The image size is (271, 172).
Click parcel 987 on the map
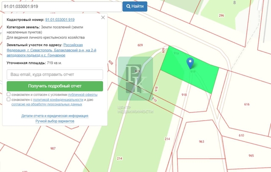(x=53, y=148)
